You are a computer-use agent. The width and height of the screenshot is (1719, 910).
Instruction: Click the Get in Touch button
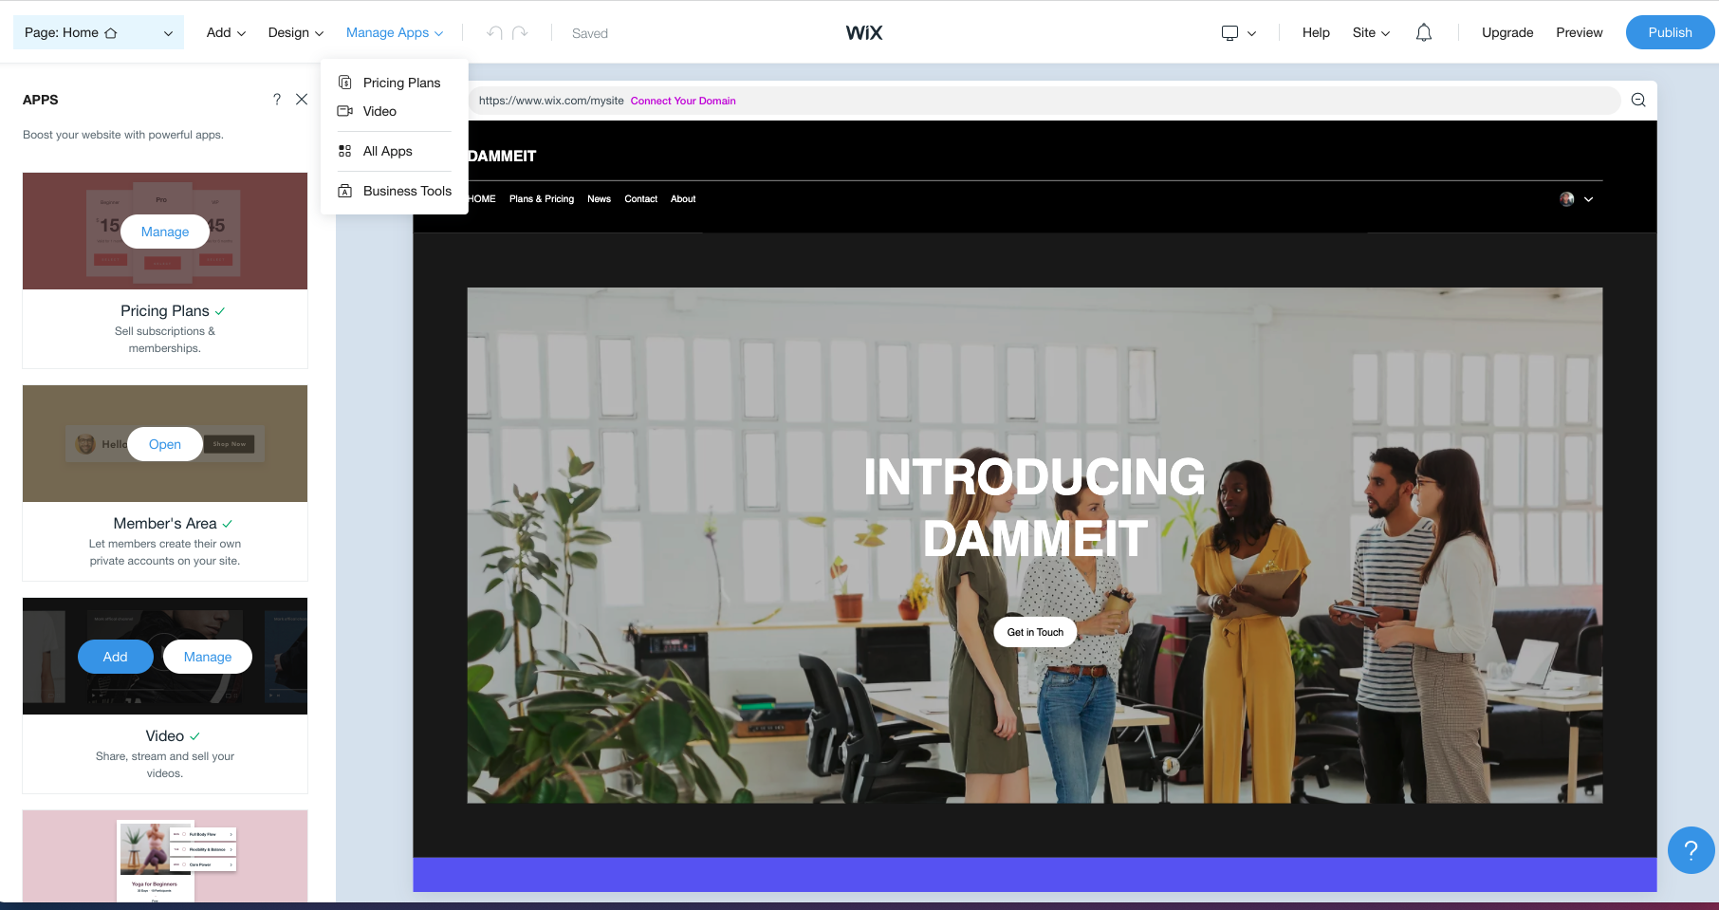click(1035, 632)
